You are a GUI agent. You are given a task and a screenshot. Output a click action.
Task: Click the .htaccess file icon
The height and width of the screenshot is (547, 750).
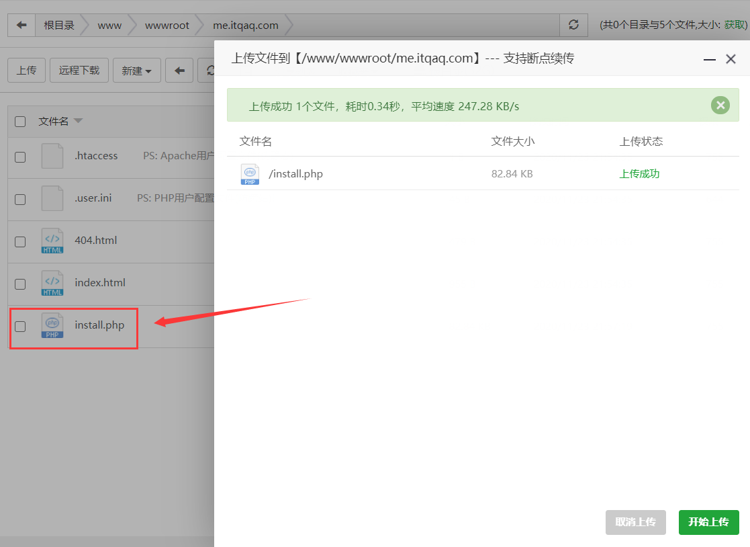(x=52, y=156)
